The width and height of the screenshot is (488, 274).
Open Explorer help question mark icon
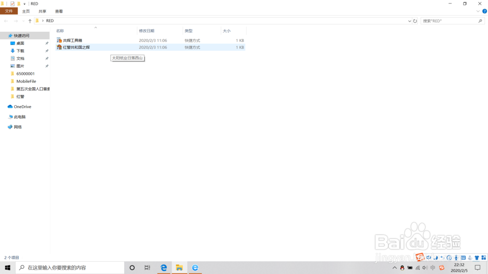tap(485, 11)
